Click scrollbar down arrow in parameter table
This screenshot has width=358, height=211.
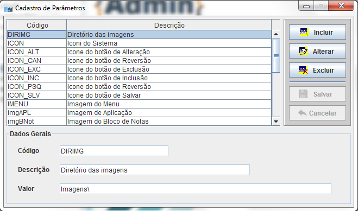pos(276,122)
